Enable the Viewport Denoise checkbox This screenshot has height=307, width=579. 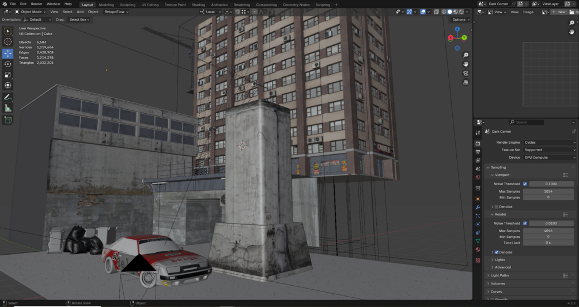coord(497,207)
